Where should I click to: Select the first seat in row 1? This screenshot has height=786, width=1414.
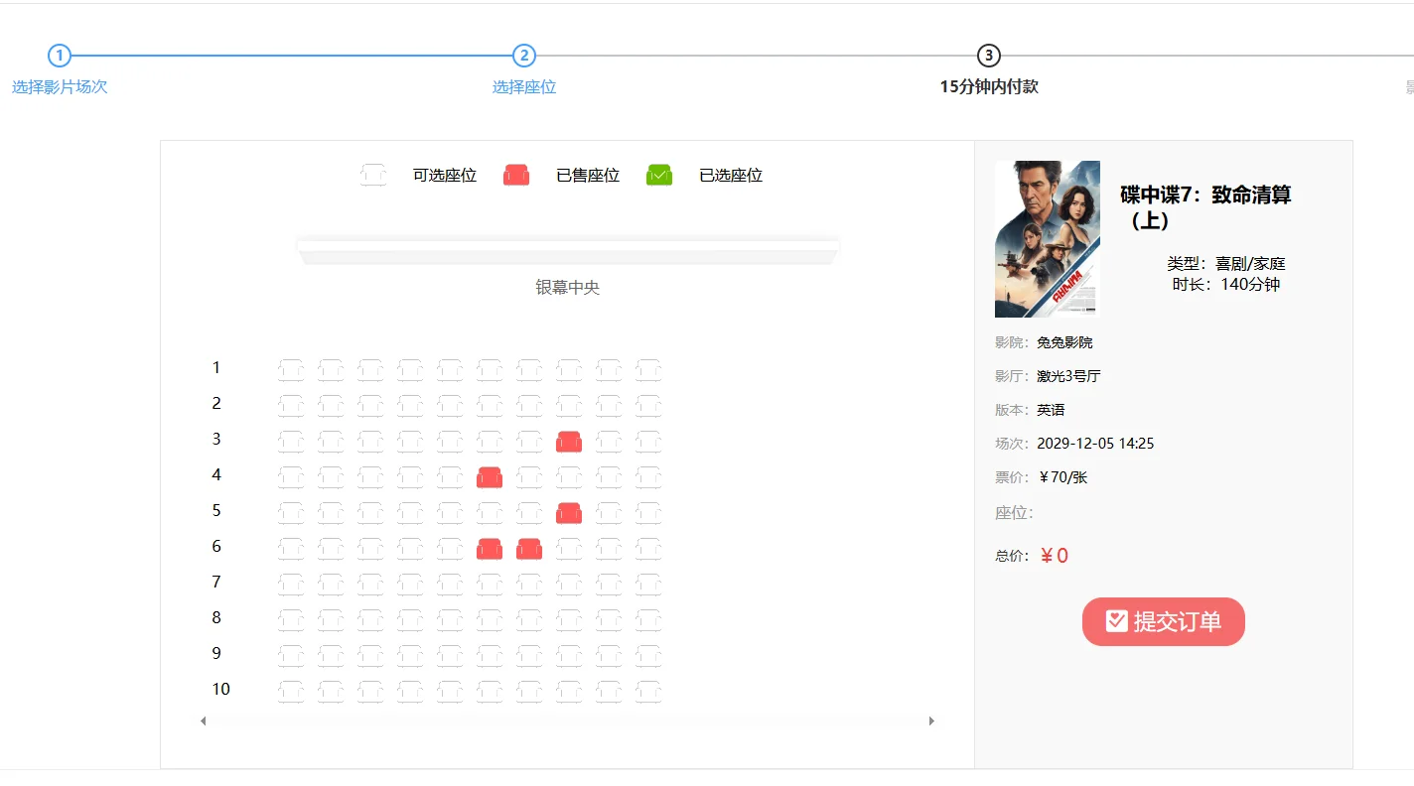(x=291, y=367)
